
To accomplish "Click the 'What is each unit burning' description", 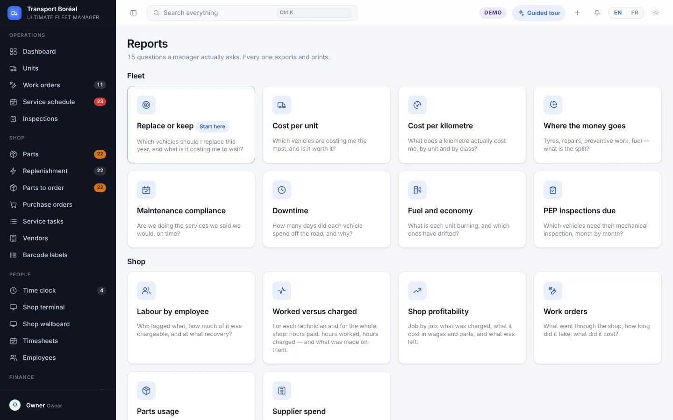I will click(x=458, y=230).
